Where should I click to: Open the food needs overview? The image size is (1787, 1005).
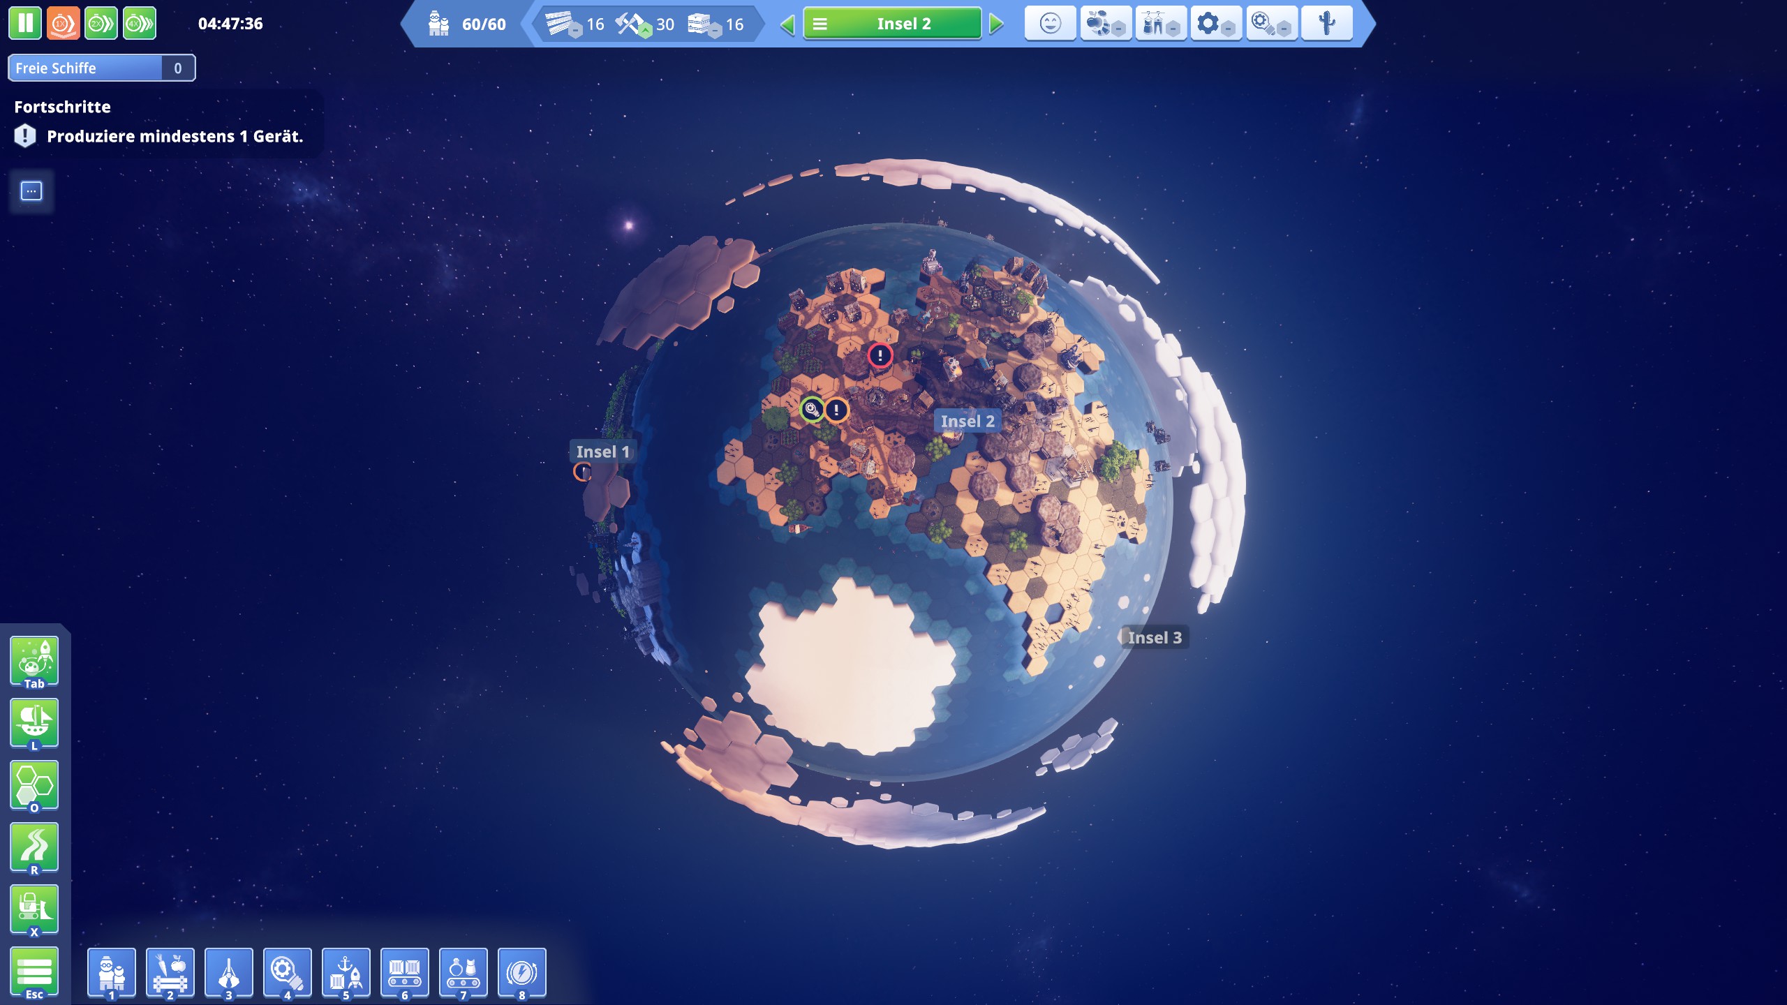[1106, 24]
